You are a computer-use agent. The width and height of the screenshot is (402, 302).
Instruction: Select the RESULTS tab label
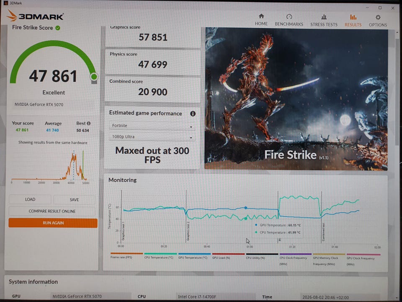[x=353, y=25]
